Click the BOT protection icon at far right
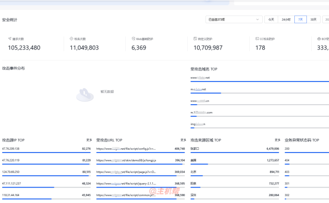Screen dimensions: 329x203 pyautogui.click(x=319, y=38)
